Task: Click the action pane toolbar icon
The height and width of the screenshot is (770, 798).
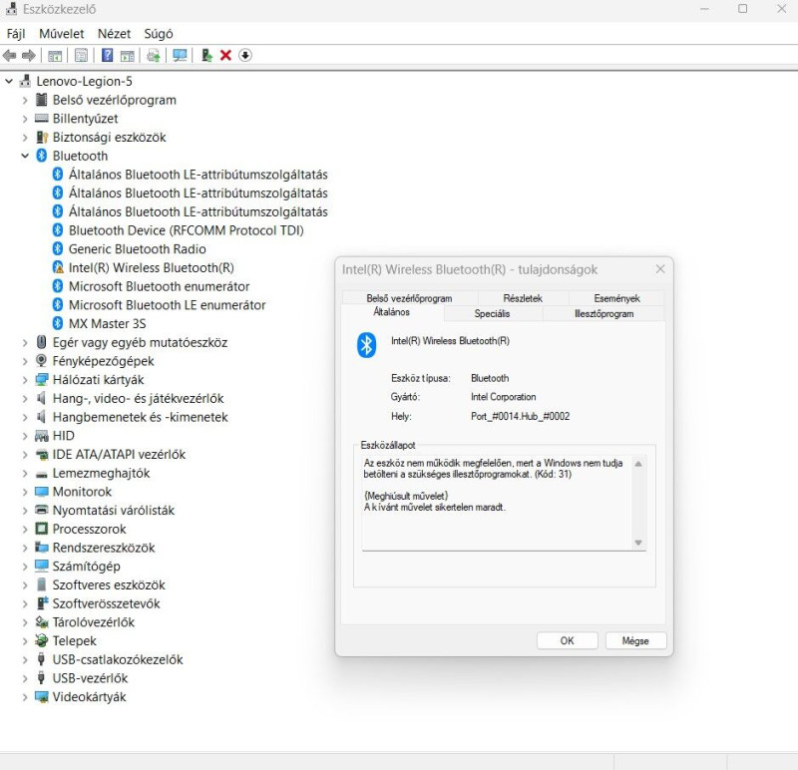Action: pyautogui.click(x=128, y=55)
